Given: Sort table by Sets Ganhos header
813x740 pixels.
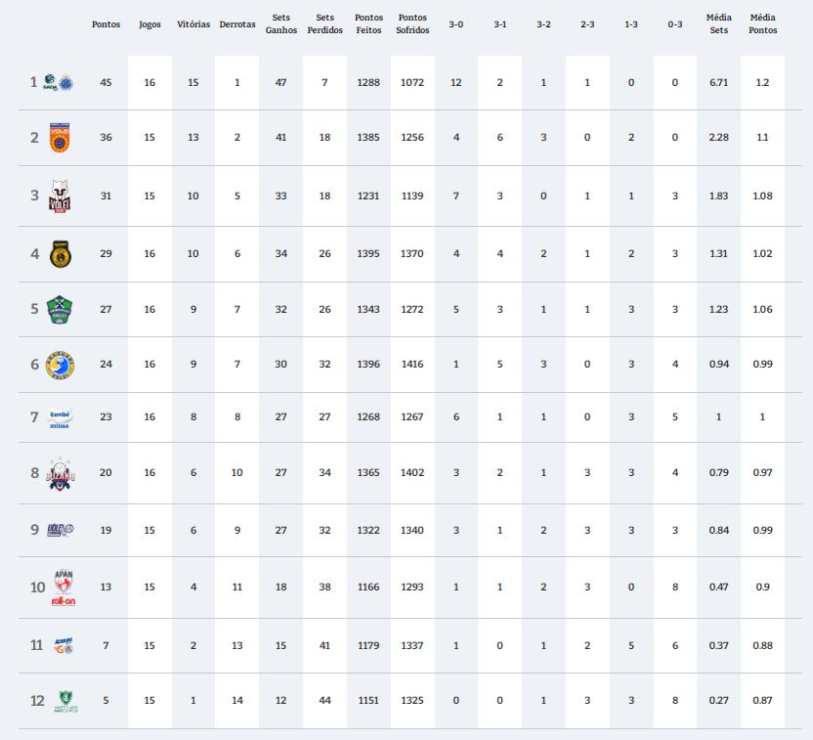Looking at the screenshot, I should tap(281, 23).
